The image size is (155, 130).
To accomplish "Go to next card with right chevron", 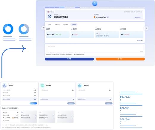I will [x=146, y=28].
